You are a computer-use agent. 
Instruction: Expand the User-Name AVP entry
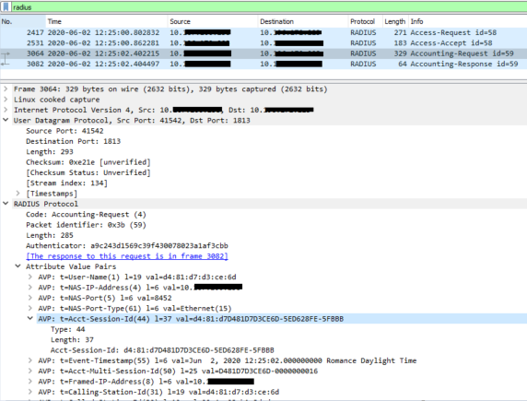click(30, 277)
